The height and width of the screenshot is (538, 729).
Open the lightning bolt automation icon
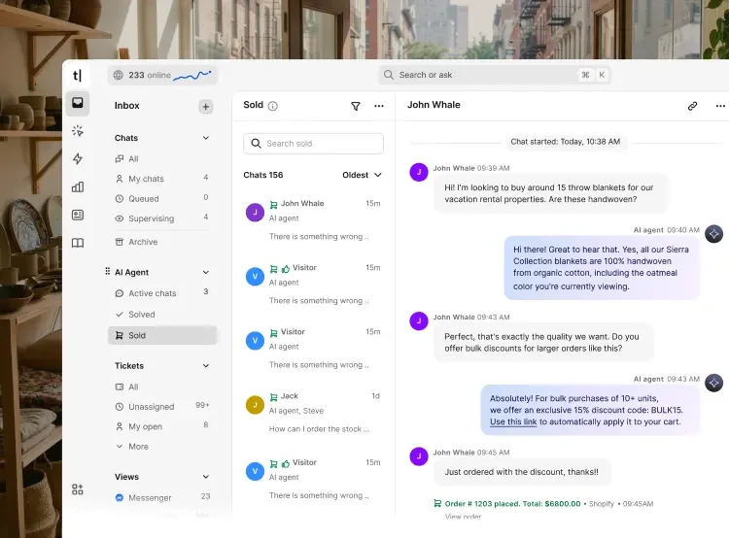click(x=78, y=159)
